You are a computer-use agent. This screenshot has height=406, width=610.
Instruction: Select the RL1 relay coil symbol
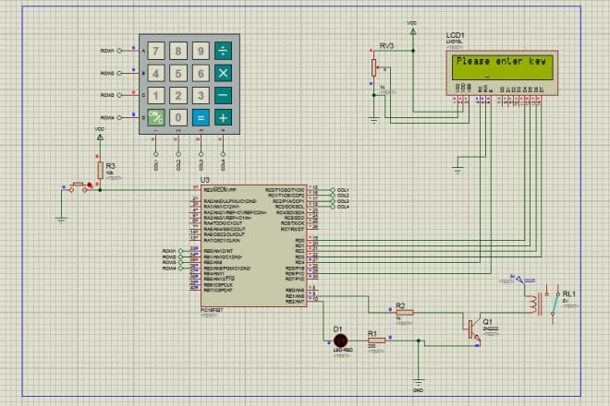533,304
